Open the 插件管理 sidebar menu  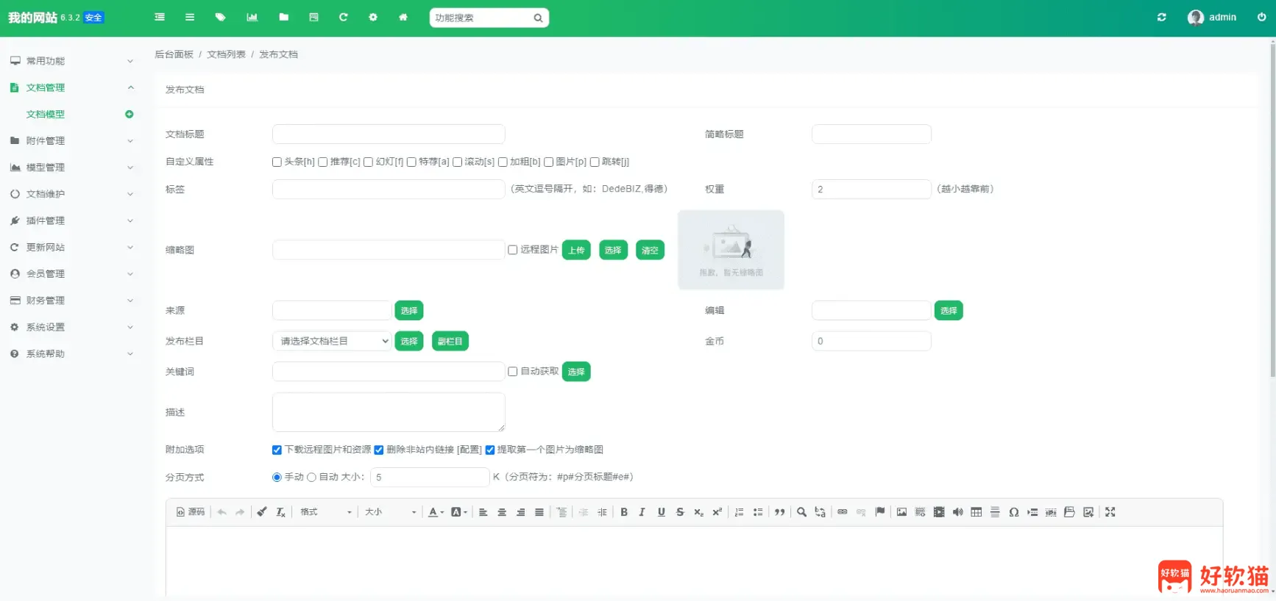point(72,220)
